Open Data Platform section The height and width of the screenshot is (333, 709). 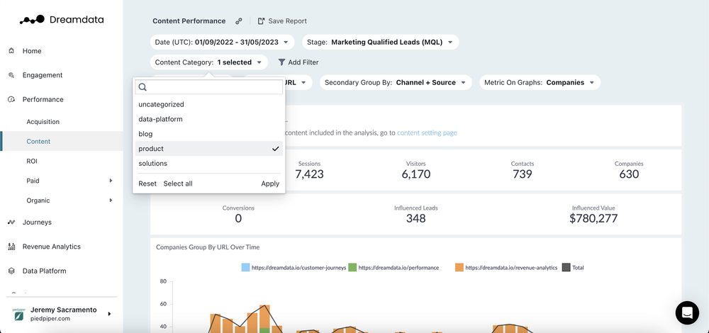[x=44, y=271]
